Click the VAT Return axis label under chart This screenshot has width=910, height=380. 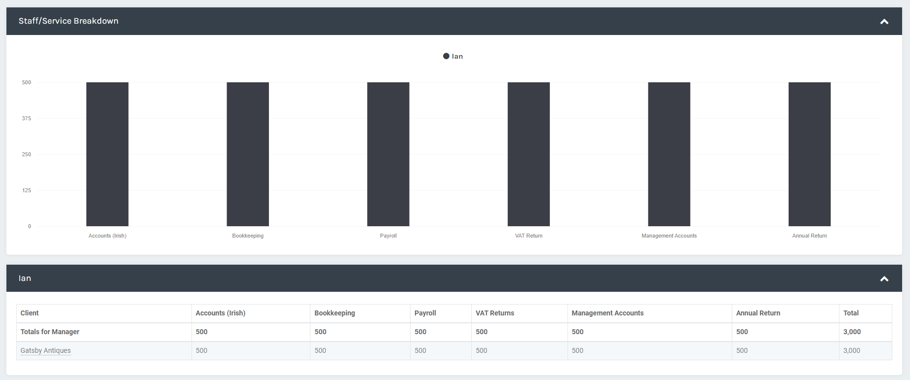click(x=529, y=236)
